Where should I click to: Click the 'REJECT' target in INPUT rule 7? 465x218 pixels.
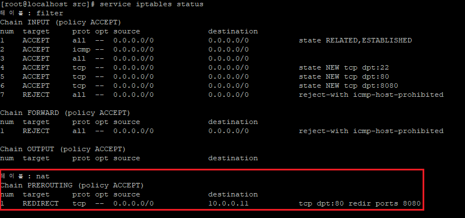(x=36, y=95)
